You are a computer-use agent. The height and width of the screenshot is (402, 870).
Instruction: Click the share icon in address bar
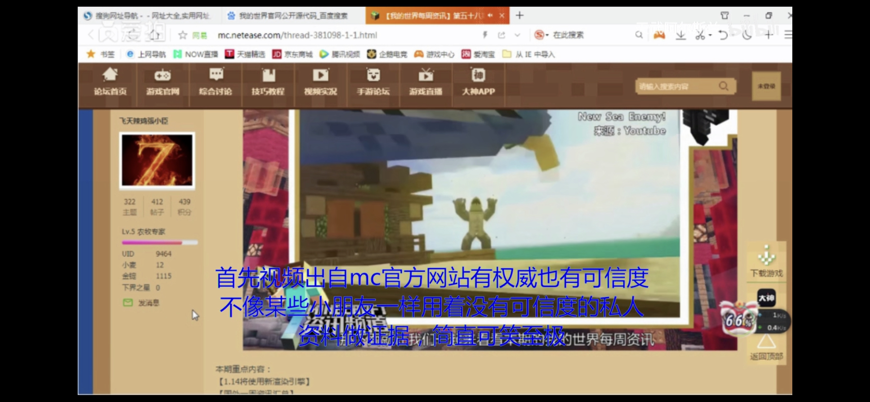(x=502, y=35)
